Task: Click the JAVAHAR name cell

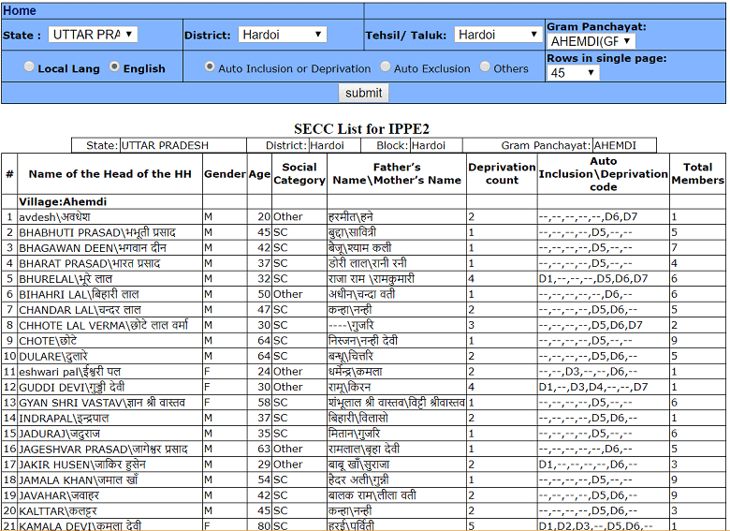Action: pos(109,495)
